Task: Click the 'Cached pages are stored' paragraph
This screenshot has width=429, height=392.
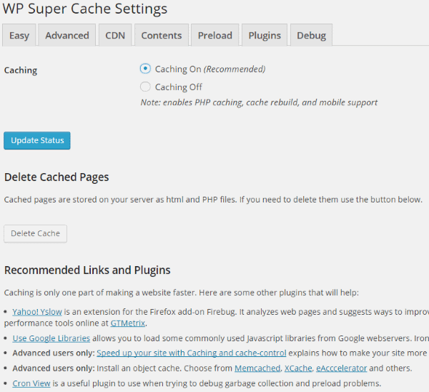Action: (x=213, y=200)
